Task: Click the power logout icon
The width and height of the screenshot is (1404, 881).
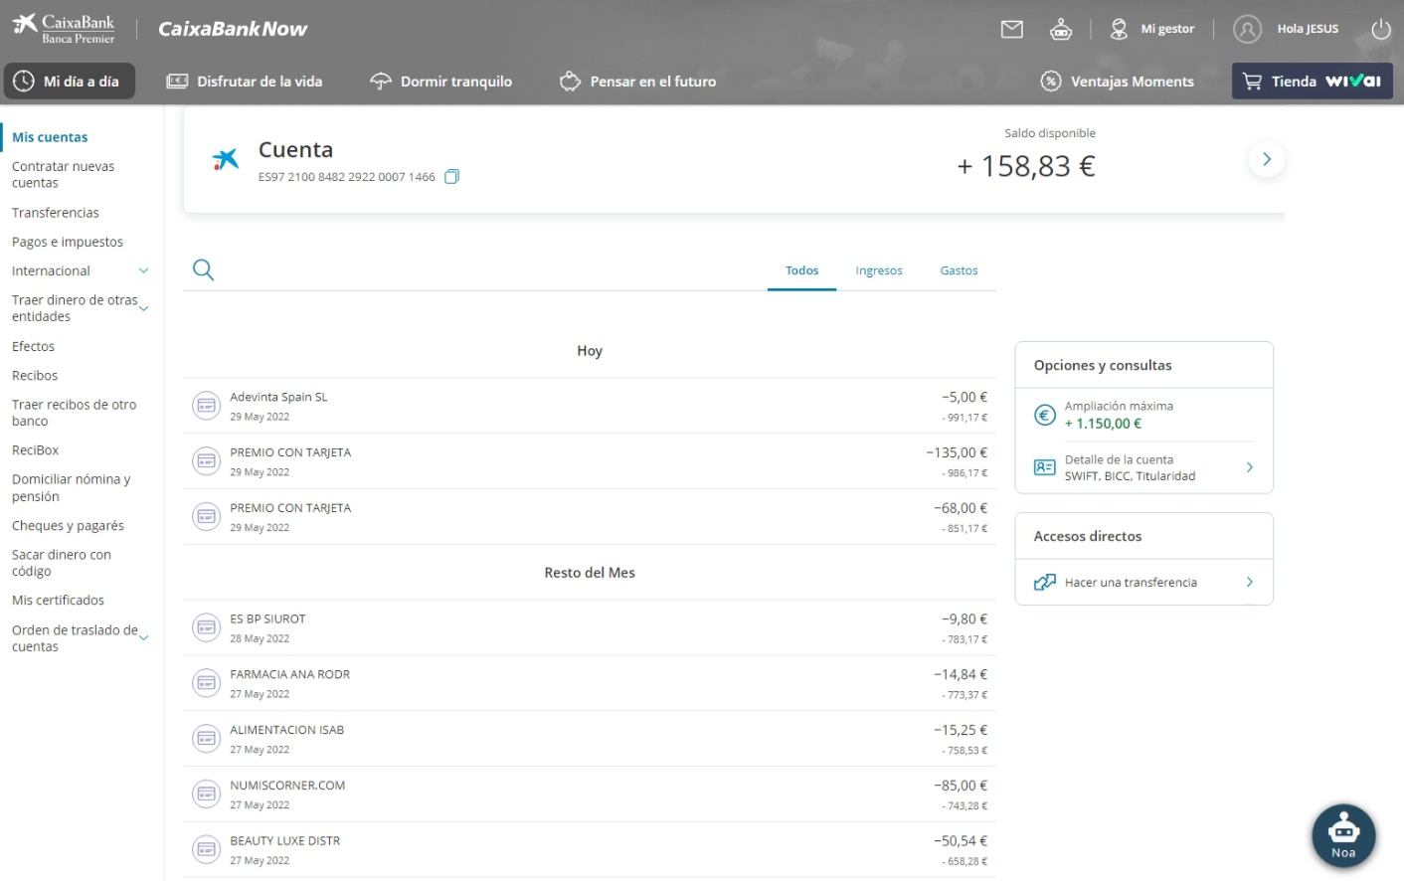Action: (1381, 29)
